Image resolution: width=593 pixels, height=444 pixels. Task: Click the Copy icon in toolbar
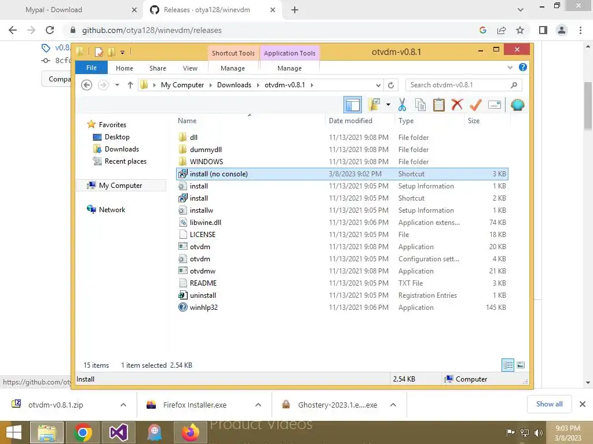pos(420,105)
